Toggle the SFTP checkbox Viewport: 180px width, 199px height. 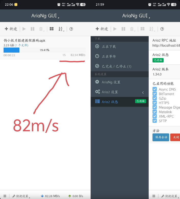pos(155,121)
